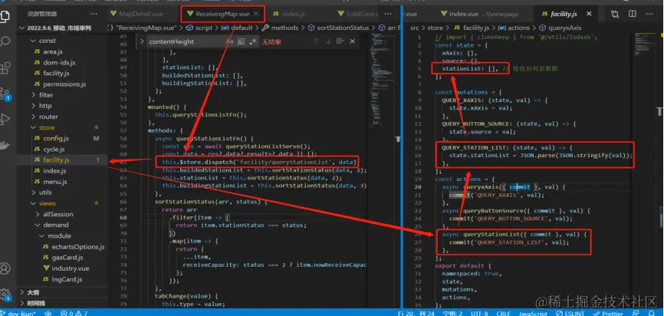Switch to the ReceivingMap.vue tab
The image size is (664, 316).
point(222,14)
